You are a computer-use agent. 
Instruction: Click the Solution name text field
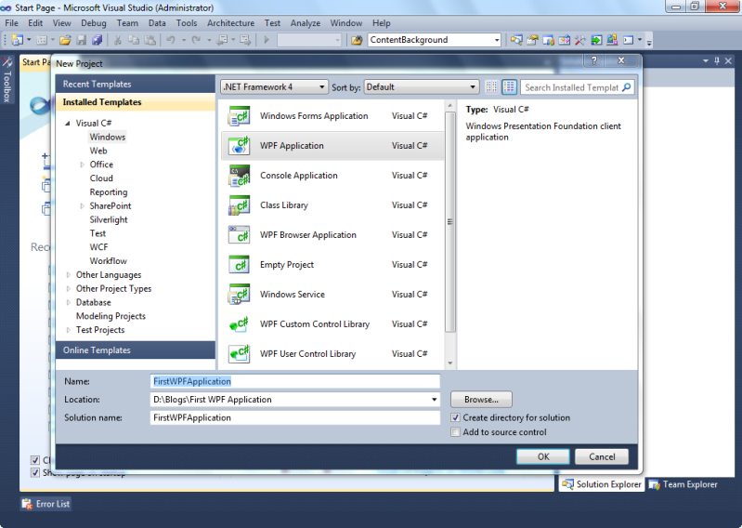click(x=295, y=417)
